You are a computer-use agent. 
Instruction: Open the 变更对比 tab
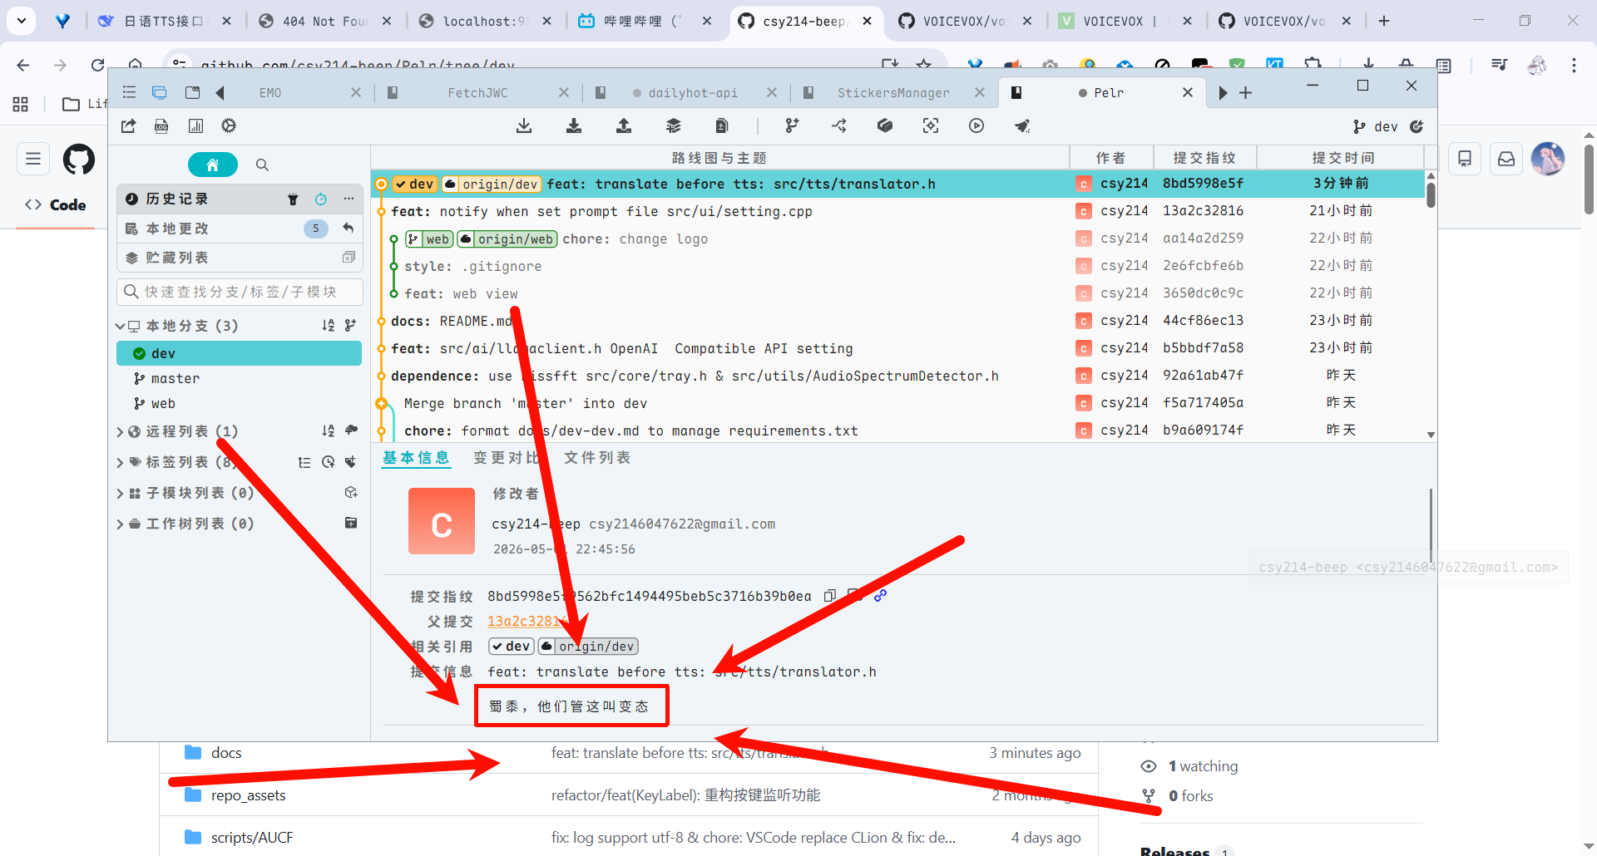pos(506,458)
